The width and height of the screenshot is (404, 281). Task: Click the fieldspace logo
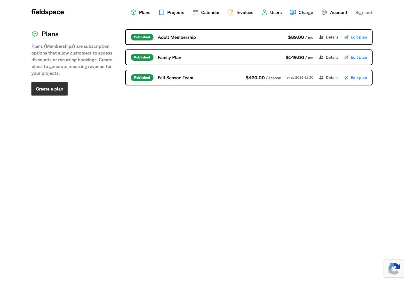click(48, 12)
